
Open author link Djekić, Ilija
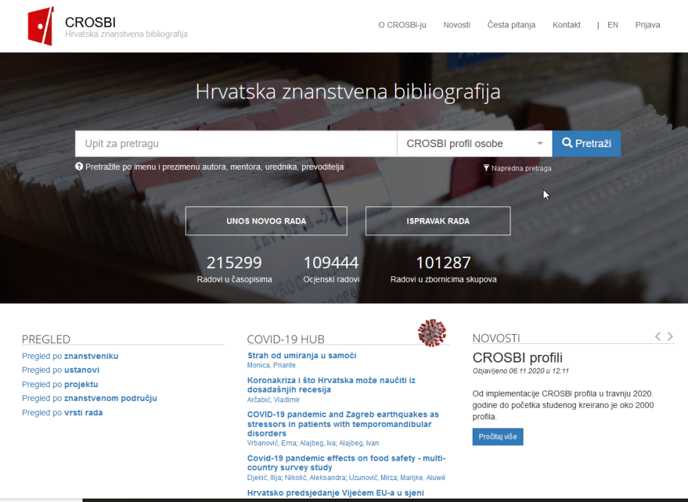pos(265,478)
